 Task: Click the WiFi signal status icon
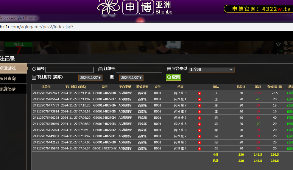(278, 44)
